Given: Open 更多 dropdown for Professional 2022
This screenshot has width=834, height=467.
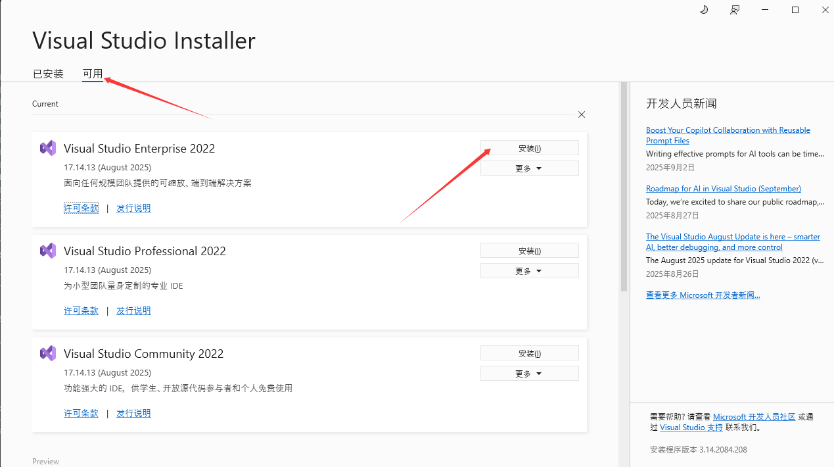Looking at the screenshot, I should click(530, 271).
